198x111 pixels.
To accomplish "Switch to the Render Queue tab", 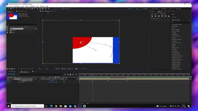I will coord(12,72).
